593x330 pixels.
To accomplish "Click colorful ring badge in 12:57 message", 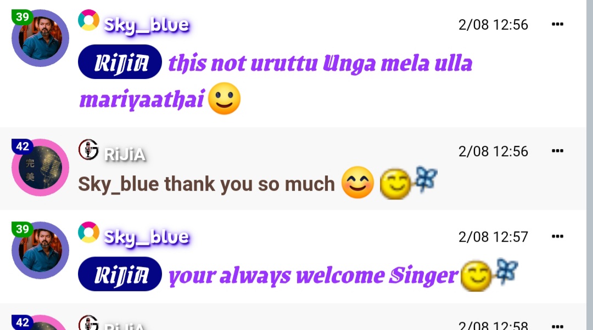I will (89, 232).
